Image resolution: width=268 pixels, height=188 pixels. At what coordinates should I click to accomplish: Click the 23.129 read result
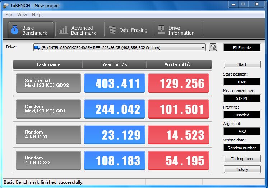tap(115, 135)
